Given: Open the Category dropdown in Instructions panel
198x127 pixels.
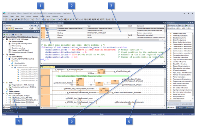Looking at the screenshot, I should (172, 26).
